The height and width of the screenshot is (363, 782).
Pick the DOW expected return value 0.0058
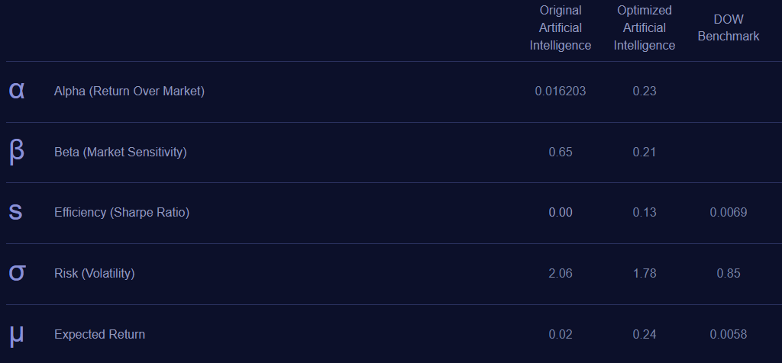pyautogui.click(x=729, y=334)
